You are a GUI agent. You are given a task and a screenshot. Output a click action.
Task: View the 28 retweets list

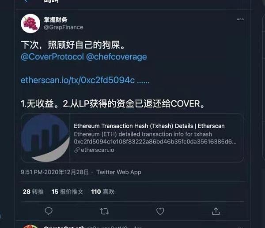[33, 191]
